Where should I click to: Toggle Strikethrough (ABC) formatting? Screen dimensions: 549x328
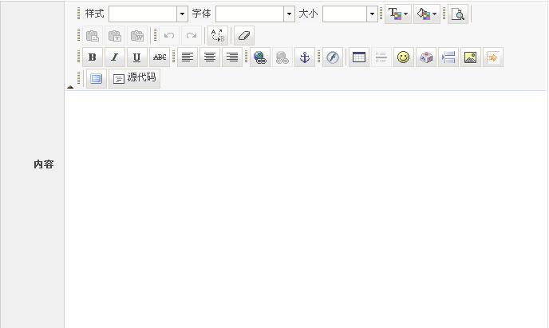pos(160,57)
